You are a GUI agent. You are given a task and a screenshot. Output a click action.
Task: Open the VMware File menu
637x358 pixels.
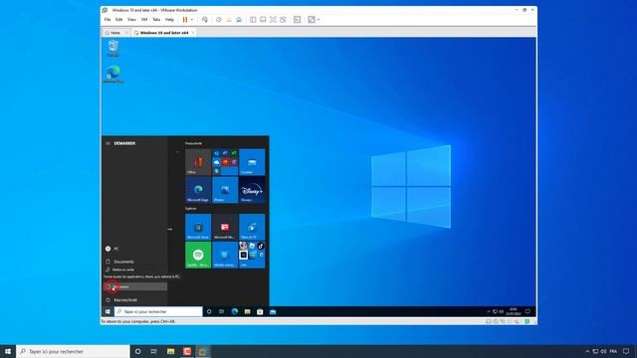(107, 20)
